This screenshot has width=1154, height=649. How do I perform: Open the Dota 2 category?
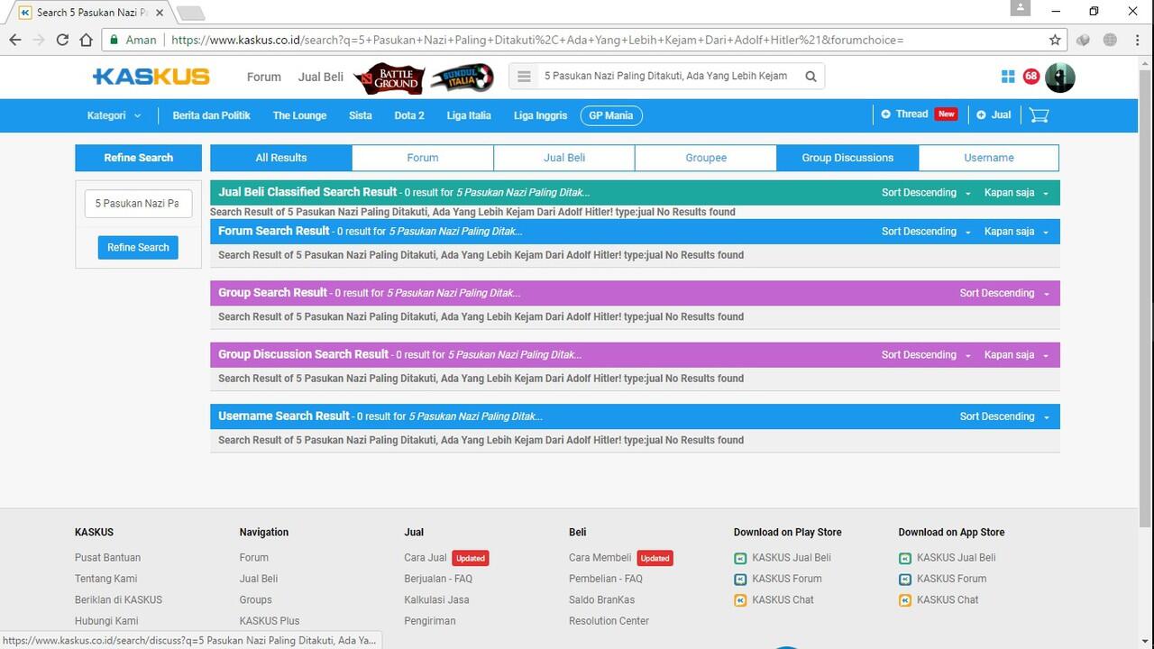409,115
